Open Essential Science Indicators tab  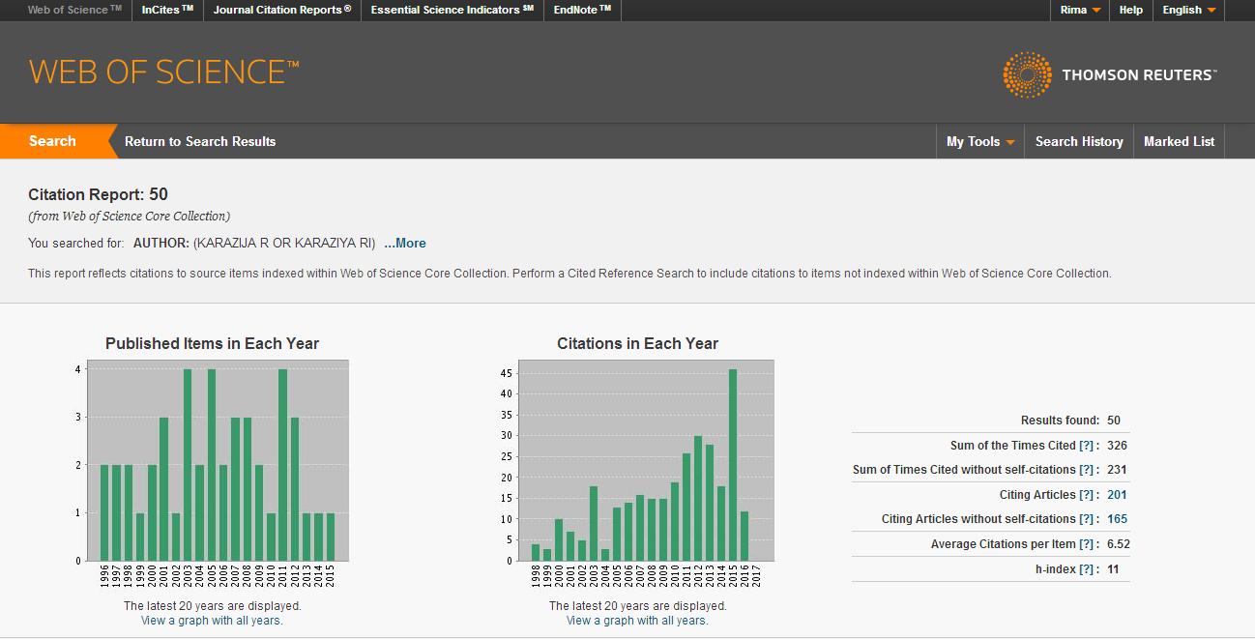pyautogui.click(x=452, y=11)
